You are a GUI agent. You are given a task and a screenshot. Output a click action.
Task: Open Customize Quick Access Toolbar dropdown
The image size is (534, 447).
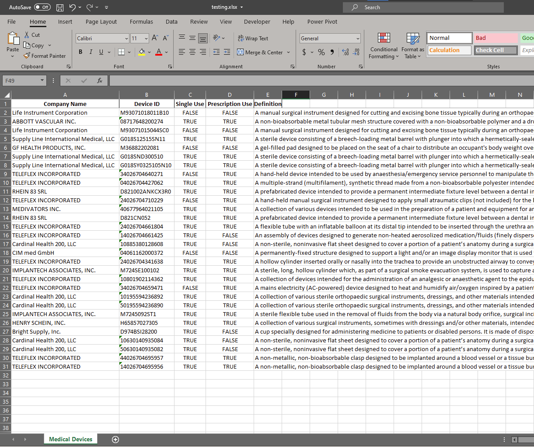pyautogui.click(x=107, y=7)
